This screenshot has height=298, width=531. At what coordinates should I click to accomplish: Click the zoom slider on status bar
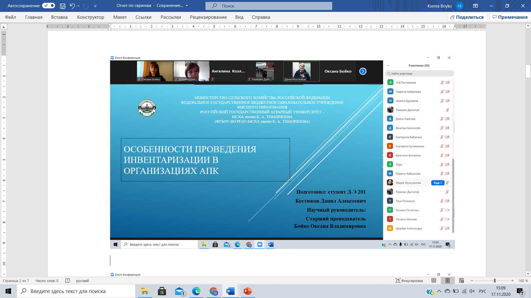tap(494, 281)
